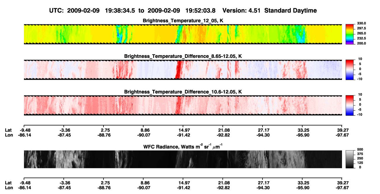Click the 'Brightness_Temperature_Difference_8.65-12.05, K' panel title
The width and height of the screenshot is (380, 194).
click(183, 56)
